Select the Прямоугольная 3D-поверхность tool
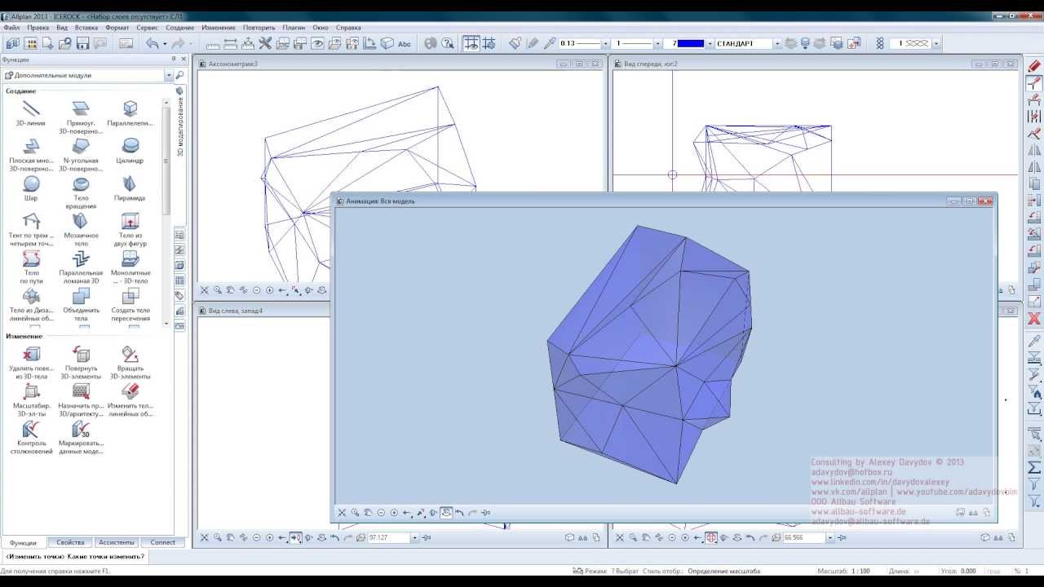The width and height of the screenshot is (1044, 587). 81,117
